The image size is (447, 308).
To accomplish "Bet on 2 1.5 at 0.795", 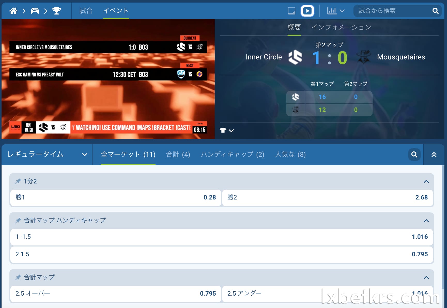I will tap(222, 255).
